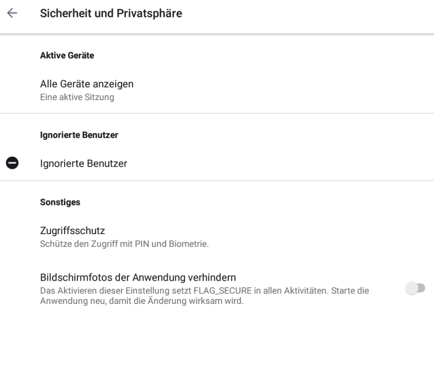Toggle the Bildschirmfotos verhindern switch
The height and width of the screenshot is (365, 434).
click(x=414, y=288)
